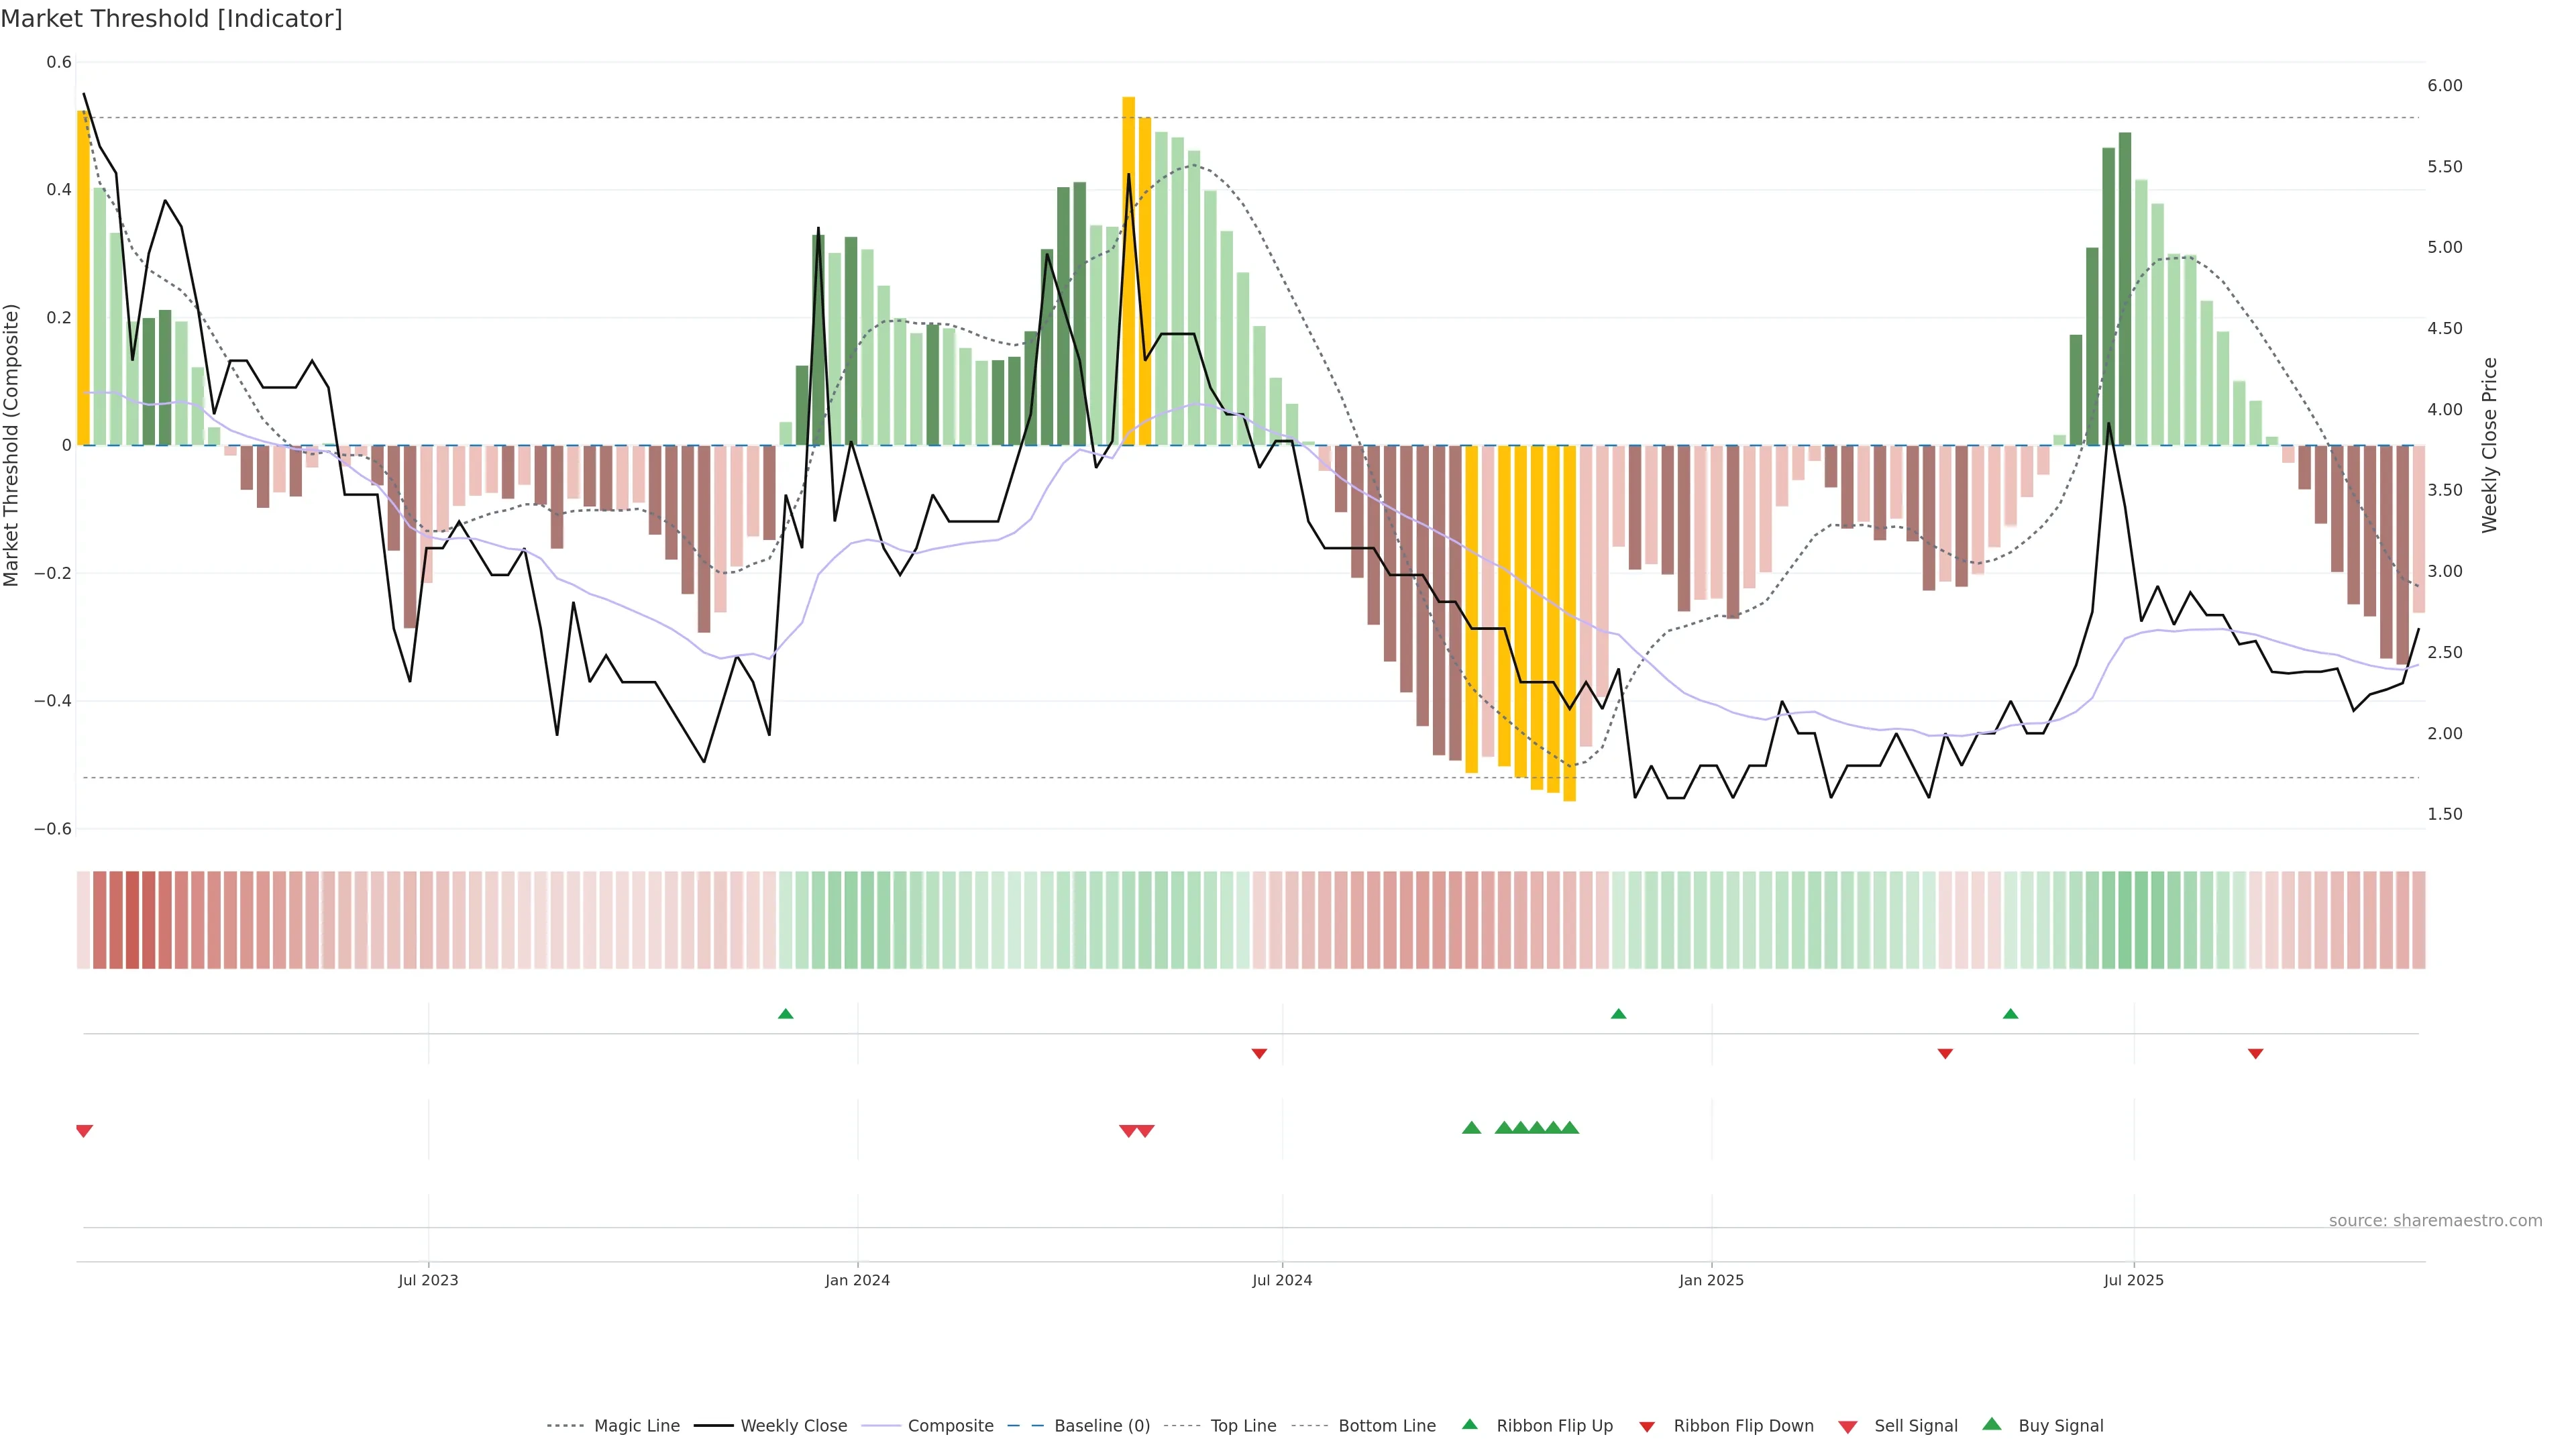Click the Weekly Close Price axis title

(2489, 445)
